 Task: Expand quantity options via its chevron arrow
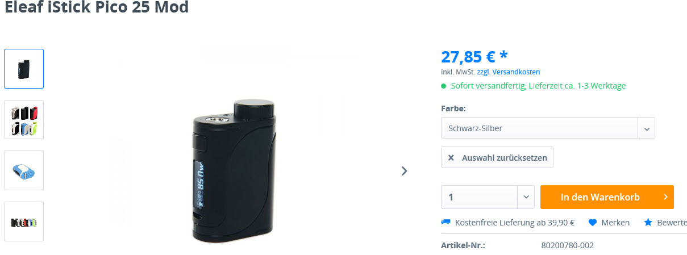(x=526, y=197)
